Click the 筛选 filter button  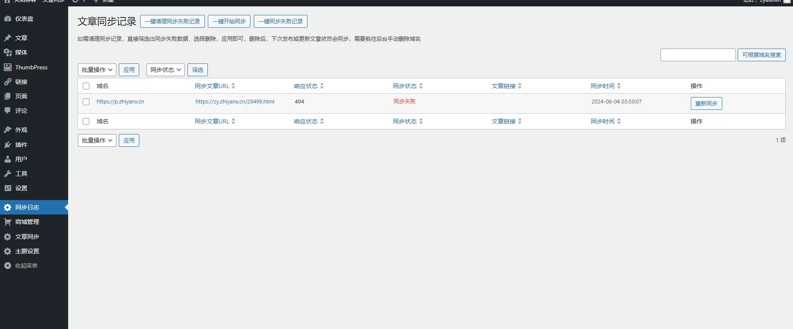(x=198, y=70)
